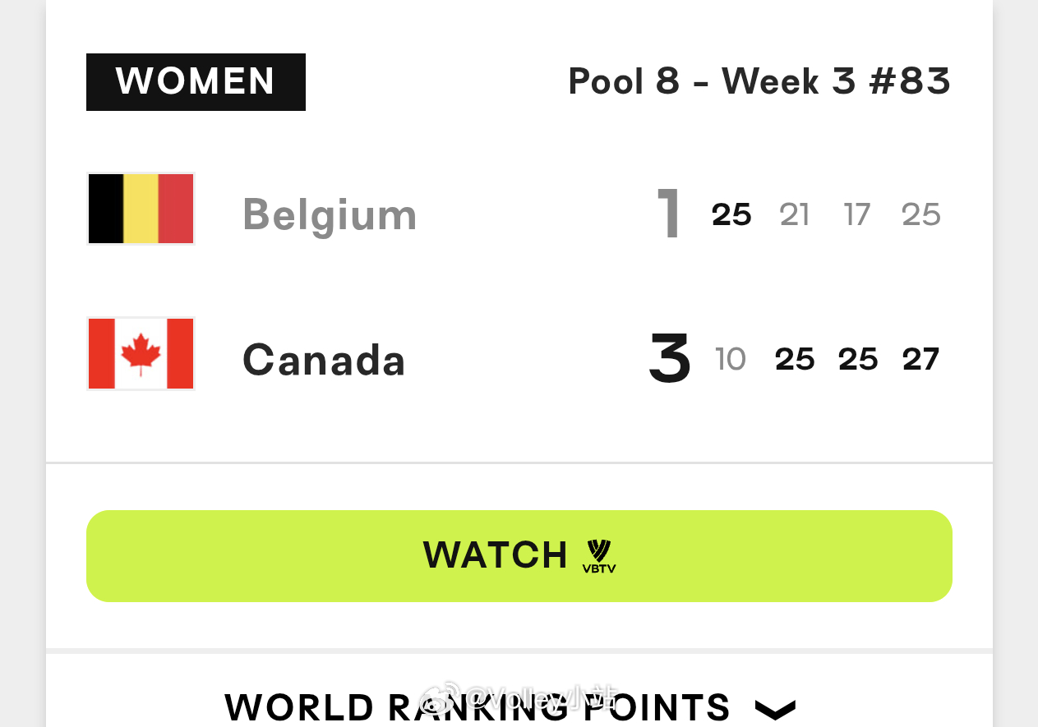The width and height of the screenshot is (1038, 727).
Task: Click the Belgium team name
Action: (330, 215)
